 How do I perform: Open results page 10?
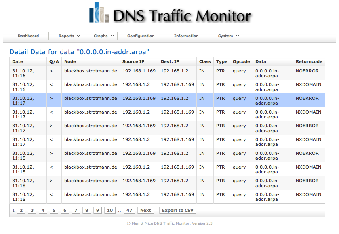[x=109, y=210]
